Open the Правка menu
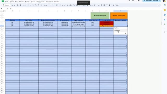The height and width of the screenshot is (94, 167). (12, 2)
